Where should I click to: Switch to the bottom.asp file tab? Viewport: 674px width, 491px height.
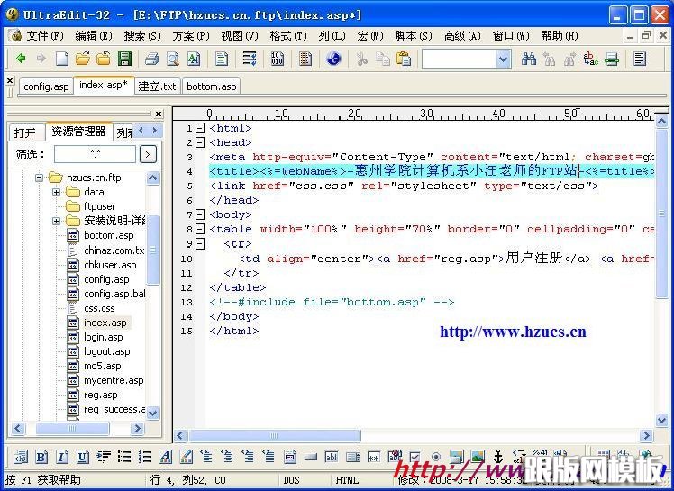point(212,86)
